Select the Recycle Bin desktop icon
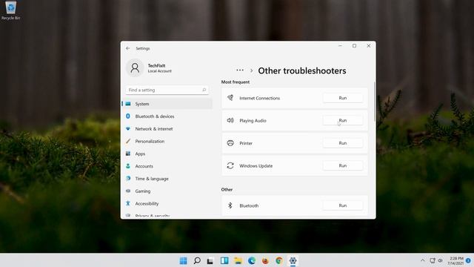474x267 pixels. [x=11, y=10]
